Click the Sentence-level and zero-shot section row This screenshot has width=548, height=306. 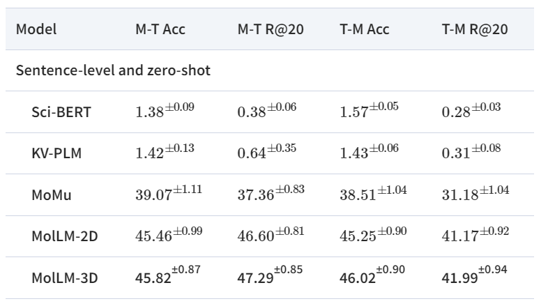click(269, 70)
